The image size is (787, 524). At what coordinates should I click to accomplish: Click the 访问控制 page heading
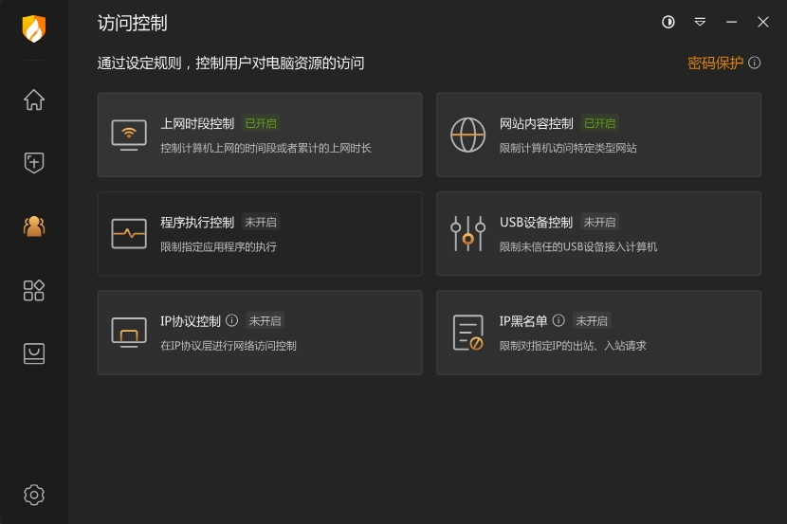coord(132,23)
